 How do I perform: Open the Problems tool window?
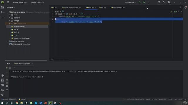coord(2,90)
